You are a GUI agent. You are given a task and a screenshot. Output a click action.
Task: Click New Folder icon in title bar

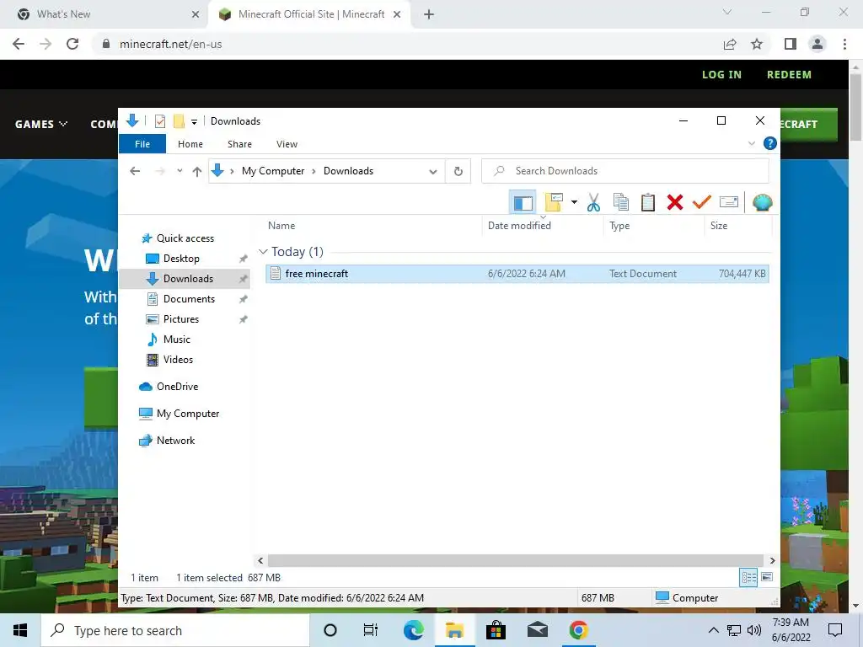click(x=179, y=121)
